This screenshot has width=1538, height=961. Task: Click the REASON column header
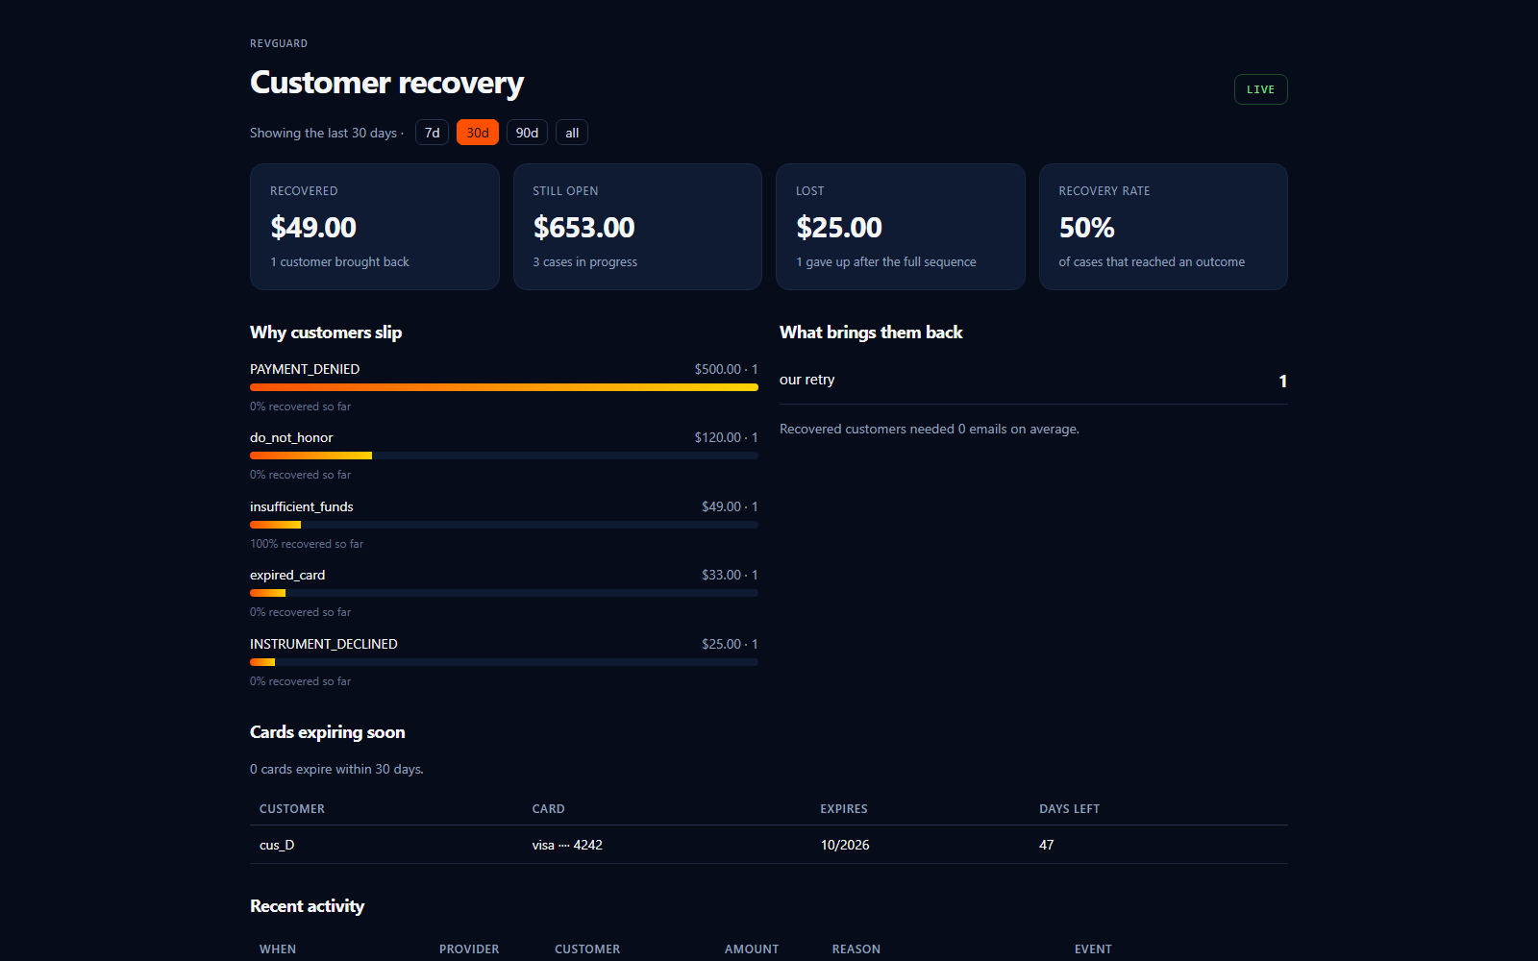click(x=856, y=949)
